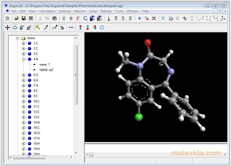Click the red-blue bond line icon
This screenshot has width=231, height=166.
71,28
